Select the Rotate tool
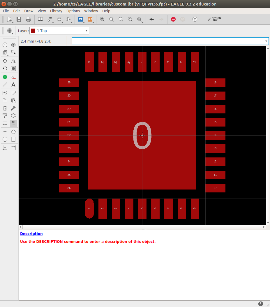Image resolution: width=270 pixels, height=307 pixels. (x=5, y=69)
